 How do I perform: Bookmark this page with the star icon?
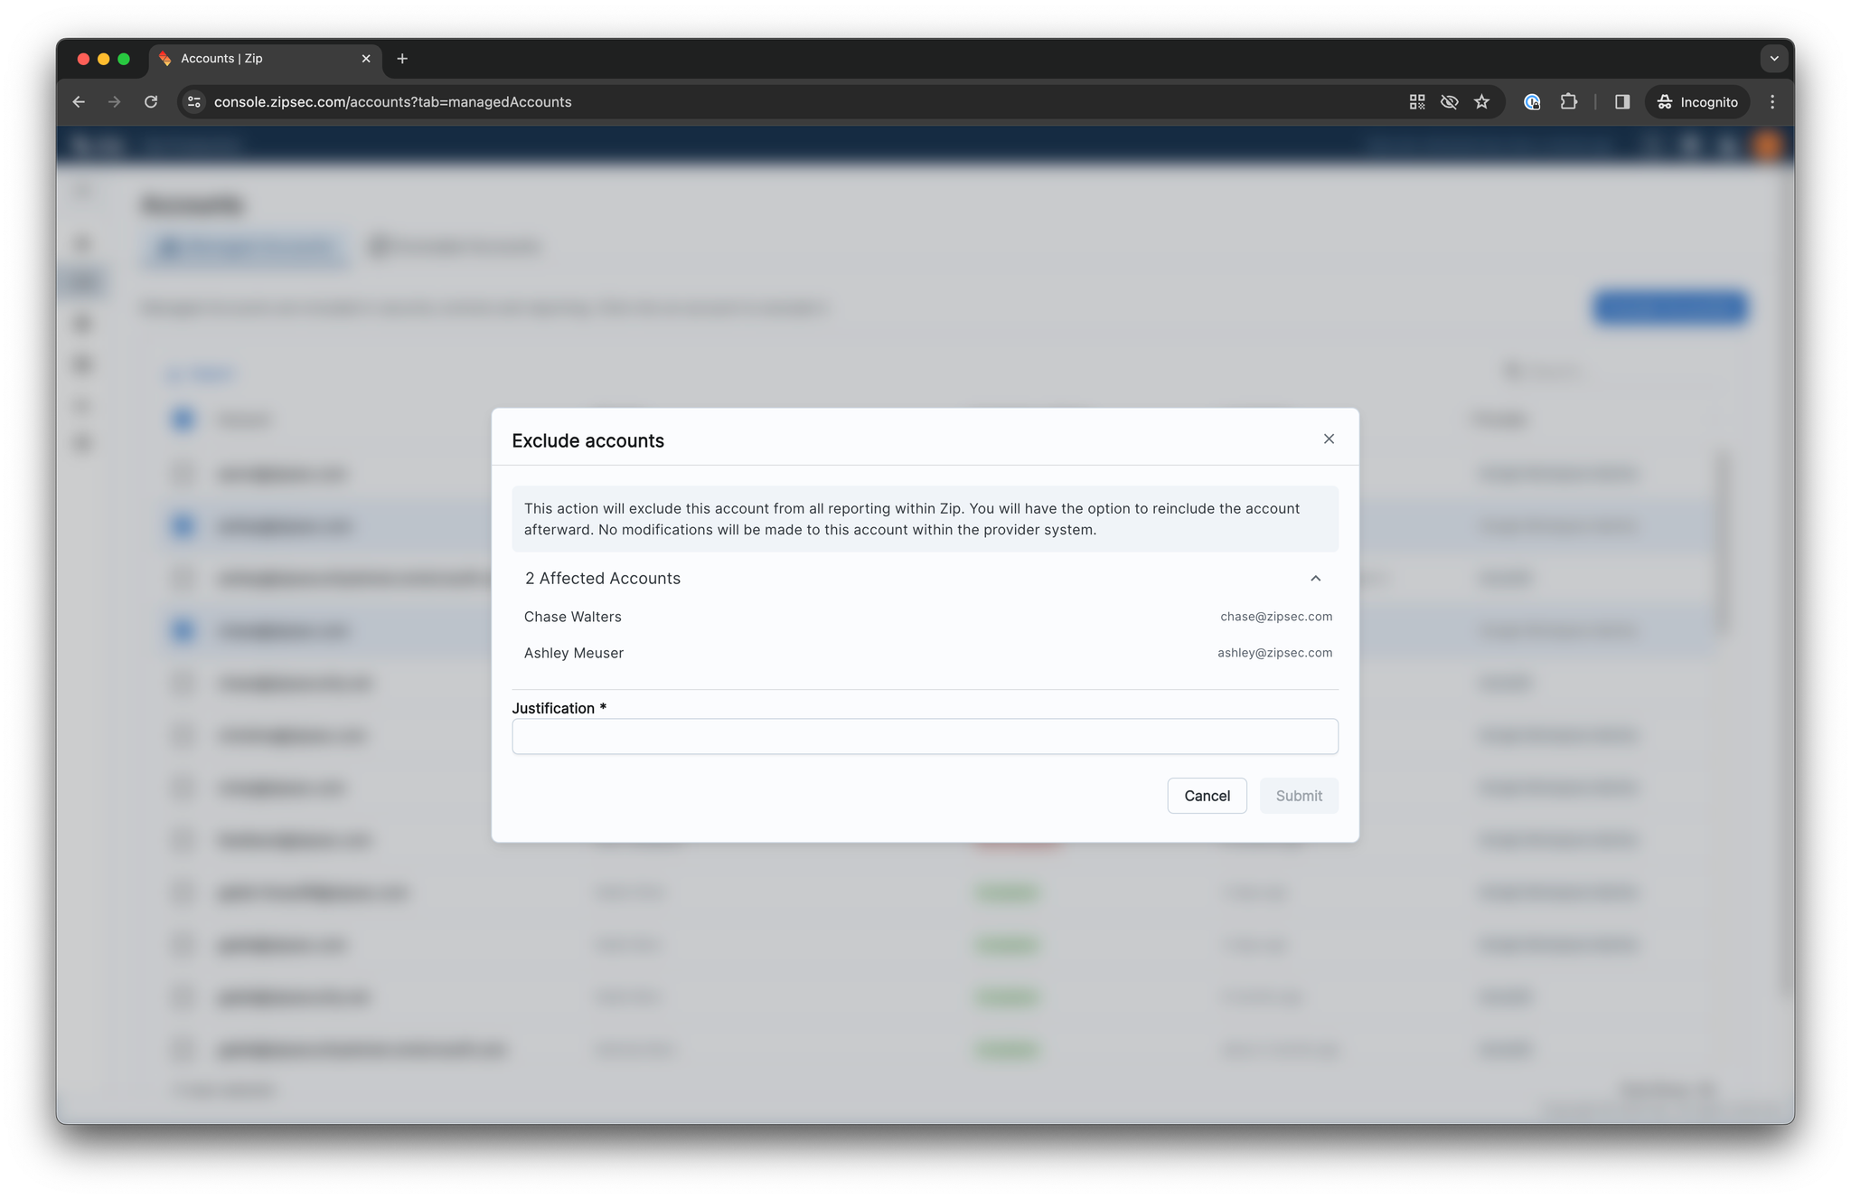(1481, 102)
